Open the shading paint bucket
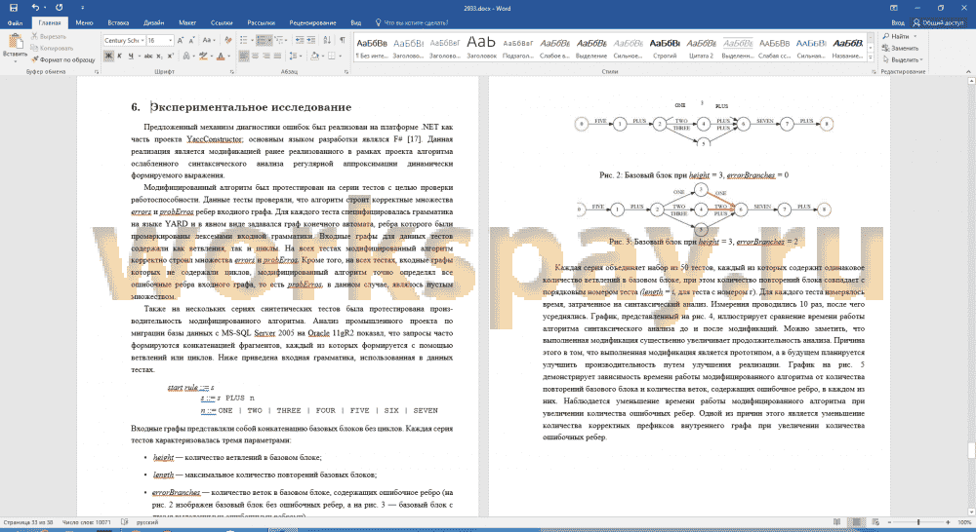Image resolution: width=976 pixels, height=532 pixels. (314, 56)
